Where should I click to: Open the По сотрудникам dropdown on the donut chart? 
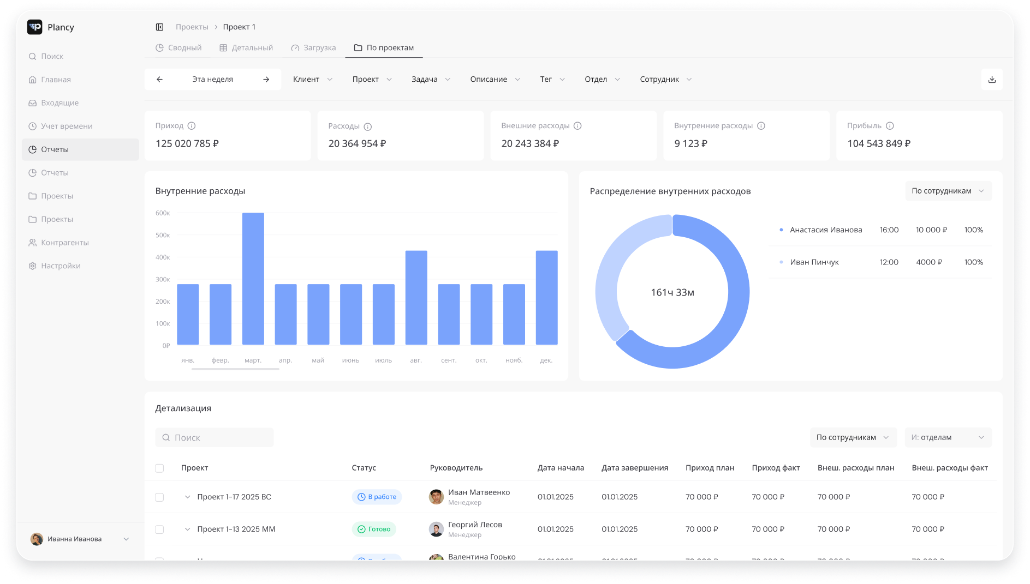point(948,191)
